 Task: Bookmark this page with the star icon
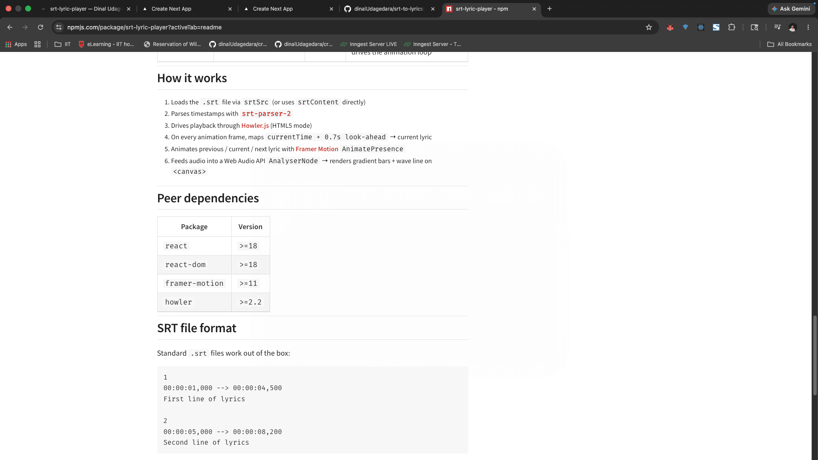(x=649, y=27)
